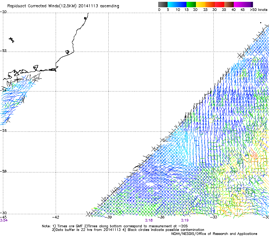Click the map title 'Rapidsact Corrected Winds(12.5KM)'
Screen dimensions: 269x236
pos(42,6)
